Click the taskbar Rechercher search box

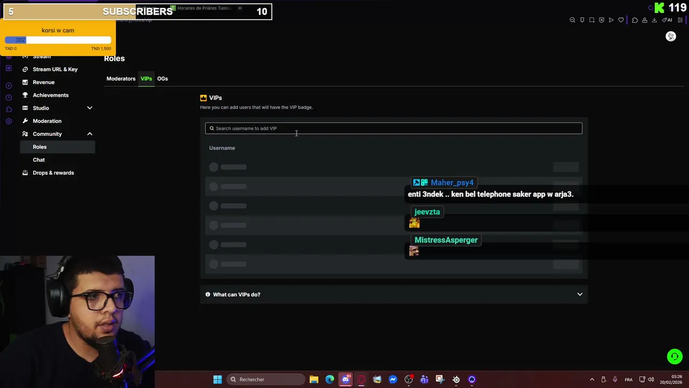(x=266, y=379)
